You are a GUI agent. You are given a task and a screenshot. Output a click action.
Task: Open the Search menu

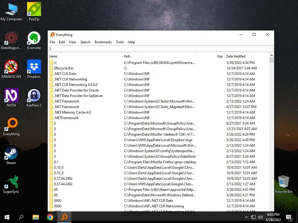85,42
